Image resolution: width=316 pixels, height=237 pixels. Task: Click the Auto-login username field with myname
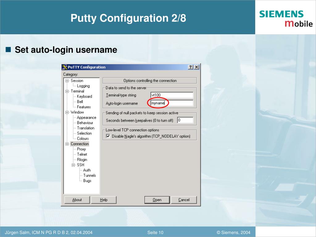tap(172, 103)
